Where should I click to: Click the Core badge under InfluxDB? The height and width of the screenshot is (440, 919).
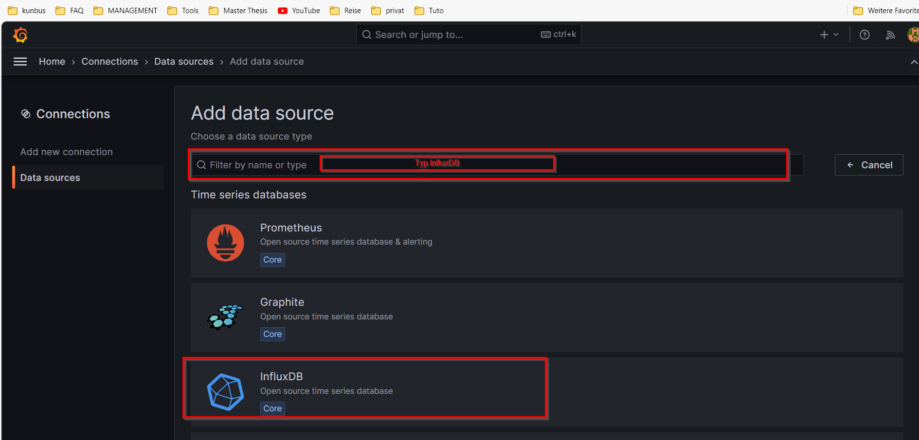[272, 408]
